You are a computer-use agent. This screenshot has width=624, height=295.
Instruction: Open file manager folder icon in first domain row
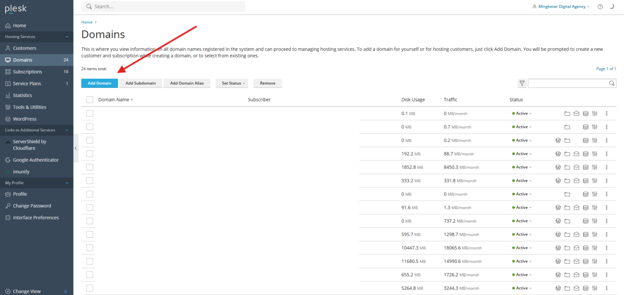[567, 114]
